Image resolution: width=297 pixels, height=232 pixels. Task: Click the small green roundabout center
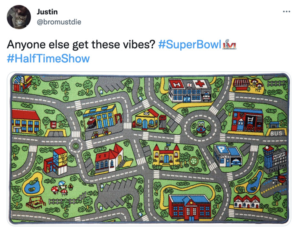(76, 146)
